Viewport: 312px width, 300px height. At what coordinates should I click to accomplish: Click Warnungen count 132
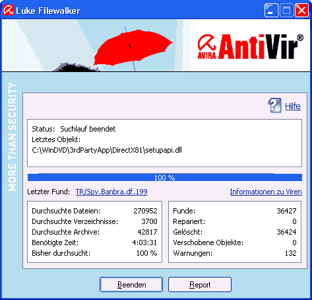[x=290, y=253]
